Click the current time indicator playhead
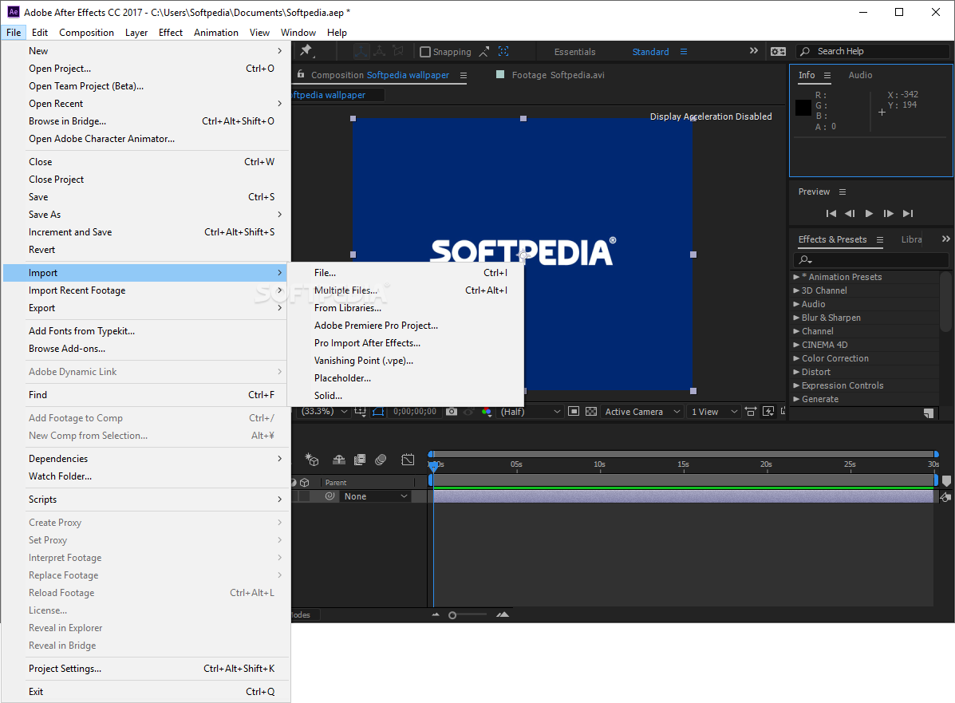Image resolution: width=955 pixels, height=703 pixels. coord(434,466)
